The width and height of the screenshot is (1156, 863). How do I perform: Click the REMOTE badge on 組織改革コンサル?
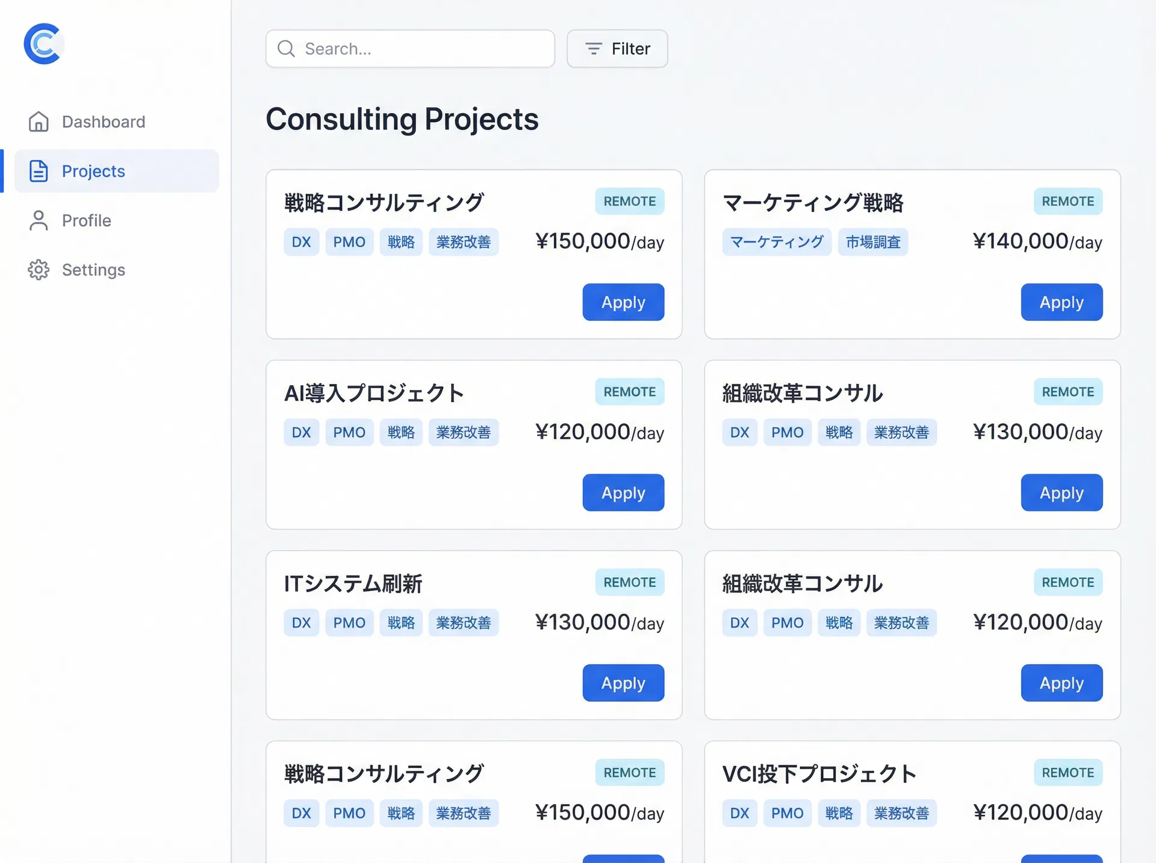1067,392
